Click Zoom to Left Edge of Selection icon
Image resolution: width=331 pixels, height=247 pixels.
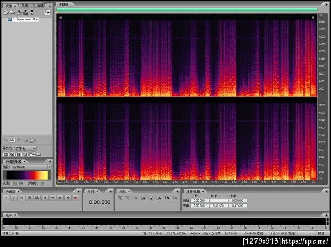(151, 198)
